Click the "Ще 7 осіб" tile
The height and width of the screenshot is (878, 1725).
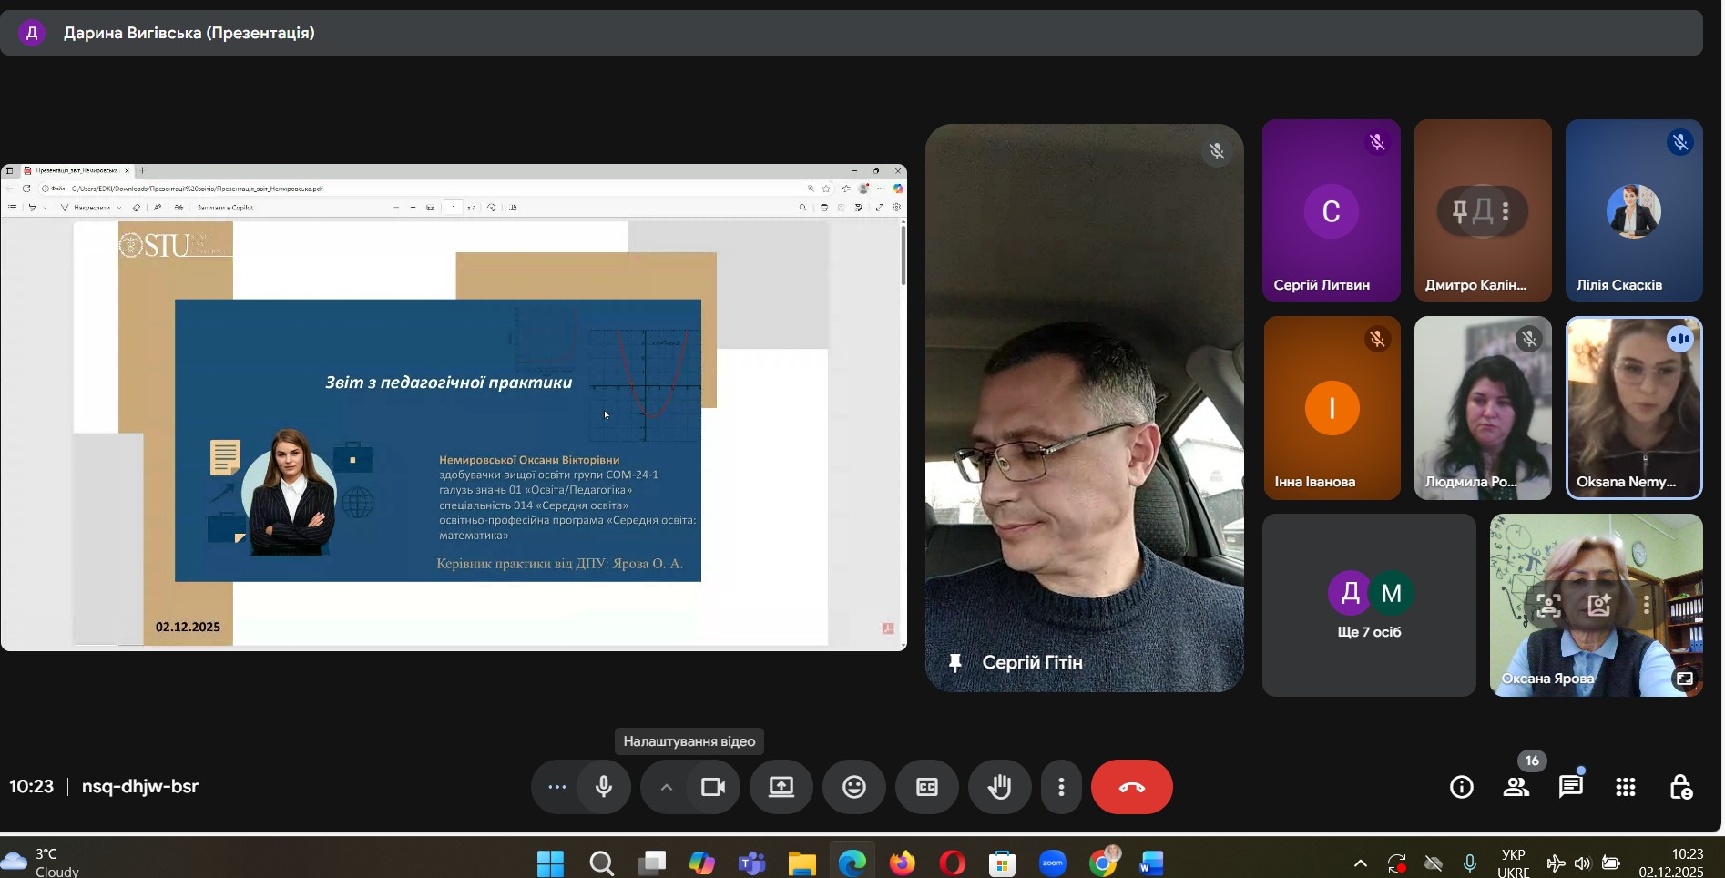pyautogui.click(x=1368, y=605)
